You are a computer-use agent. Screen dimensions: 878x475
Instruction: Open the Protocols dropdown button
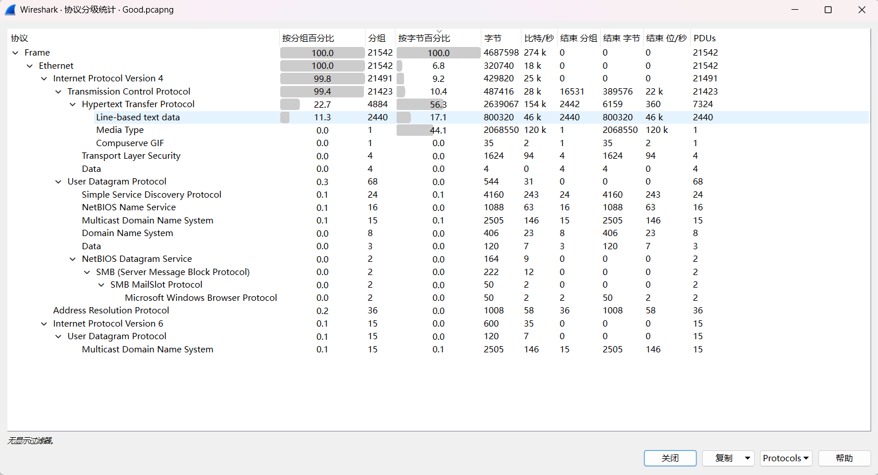click(x=786, y=458)
